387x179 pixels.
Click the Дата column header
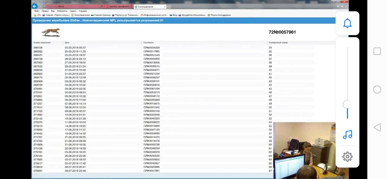(x=67, y=42)
